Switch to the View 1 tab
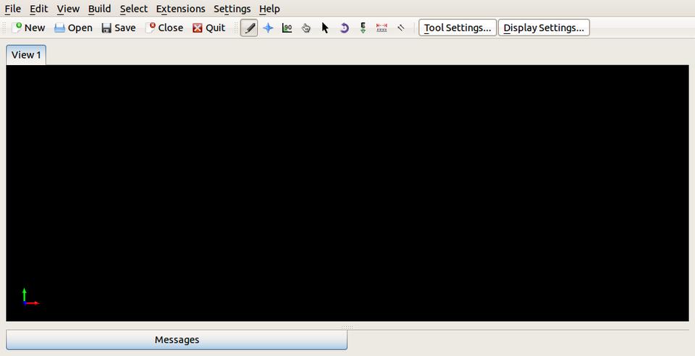The height and width of the screenshot is (356, 695). [26, 55]
